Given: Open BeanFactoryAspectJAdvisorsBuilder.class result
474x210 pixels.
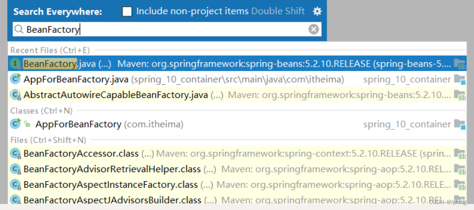Looking at the screenshot, I should click(x=237, y=199).
